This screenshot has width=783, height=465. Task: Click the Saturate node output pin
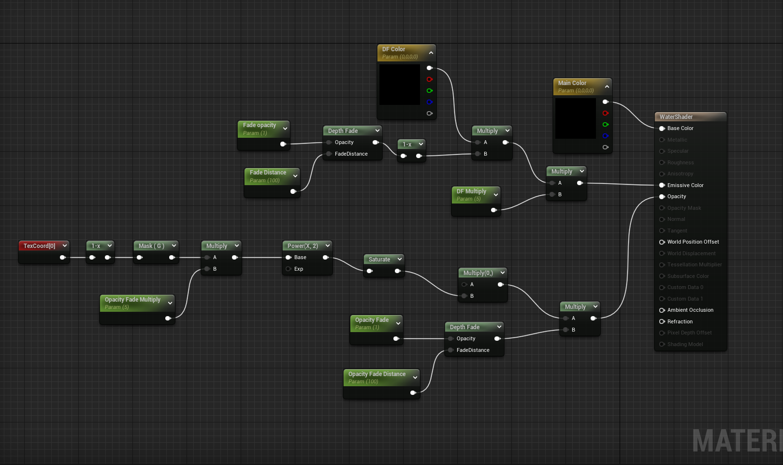(x=398, y=271)
